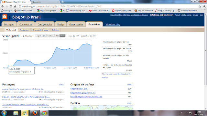
Task: Open the iBahia bookmark
Action: (x=100, y=11)
